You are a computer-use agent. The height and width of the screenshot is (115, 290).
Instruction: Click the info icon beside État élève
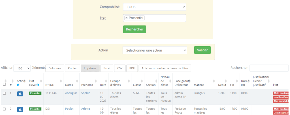pos(38,85)
